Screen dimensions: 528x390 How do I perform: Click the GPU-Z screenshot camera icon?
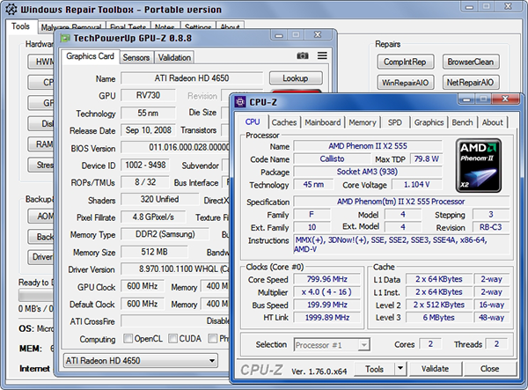tap(303, 55)
